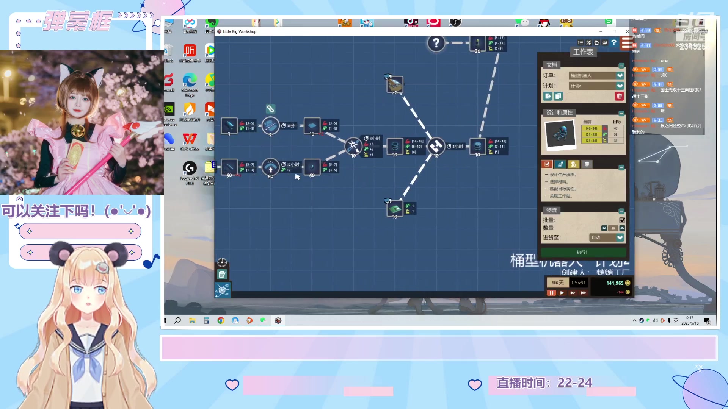Open Windows search from the taskbar
This screenshot has width=728, height=409.
(177, 321)
